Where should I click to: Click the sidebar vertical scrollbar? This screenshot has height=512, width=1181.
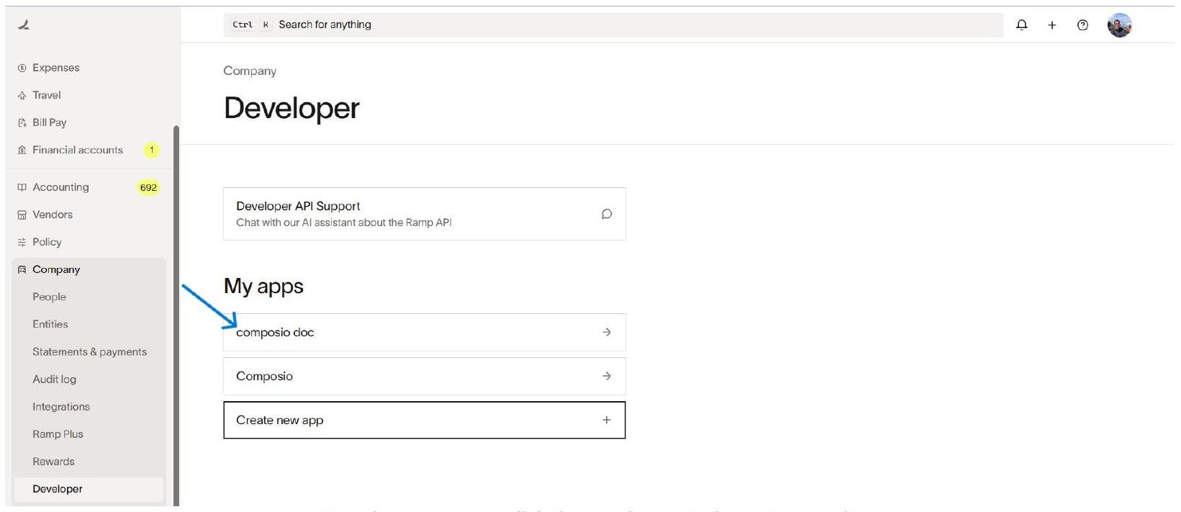point(176,315)
